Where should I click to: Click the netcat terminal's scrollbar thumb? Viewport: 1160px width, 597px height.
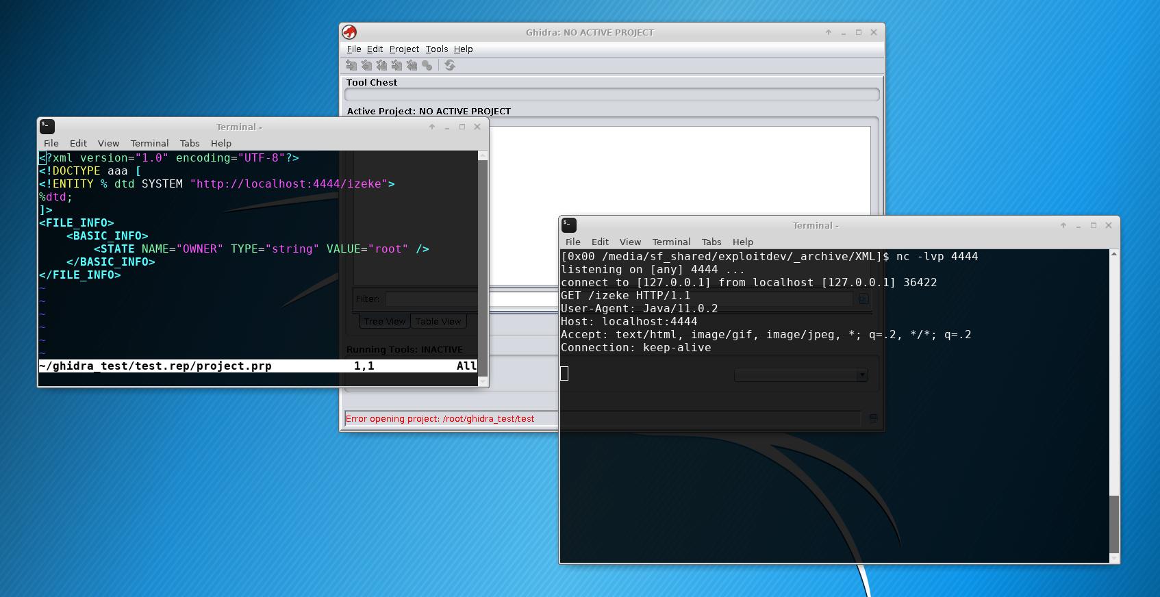coord(1114,523)
